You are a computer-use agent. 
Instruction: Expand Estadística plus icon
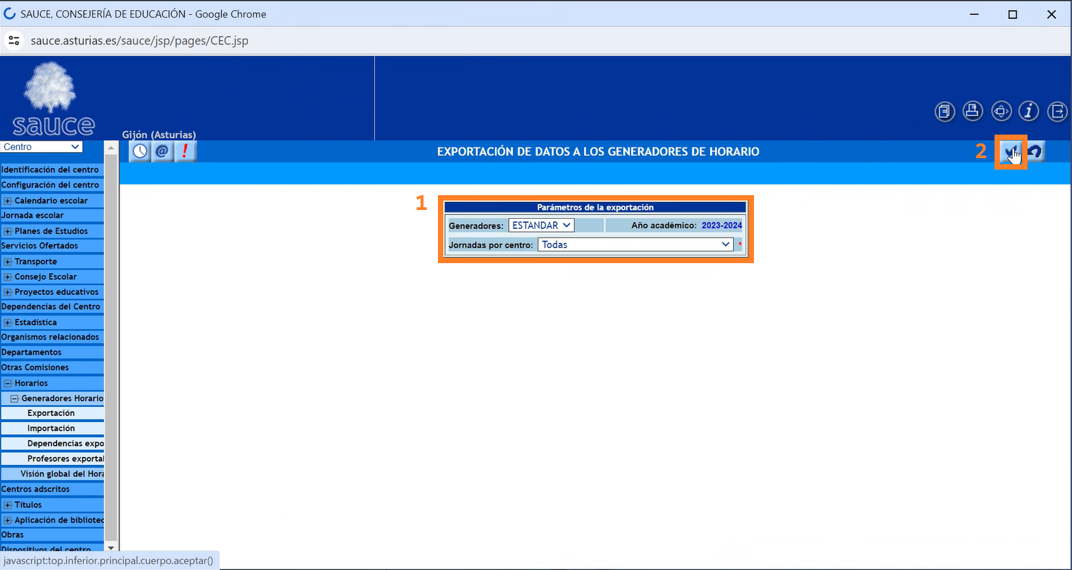[x=7, y=322]
